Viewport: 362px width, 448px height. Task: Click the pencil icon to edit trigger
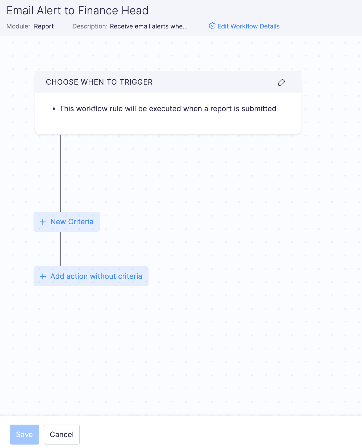[281, 82]
